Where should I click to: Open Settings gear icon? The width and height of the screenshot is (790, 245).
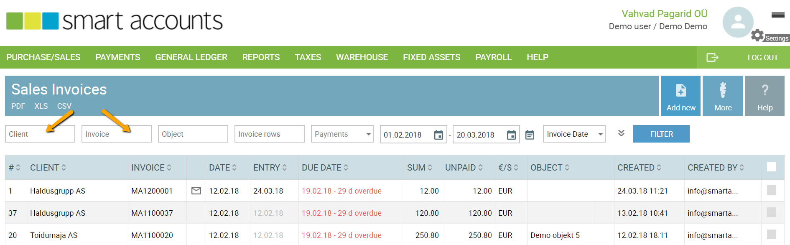coord(757,35)
